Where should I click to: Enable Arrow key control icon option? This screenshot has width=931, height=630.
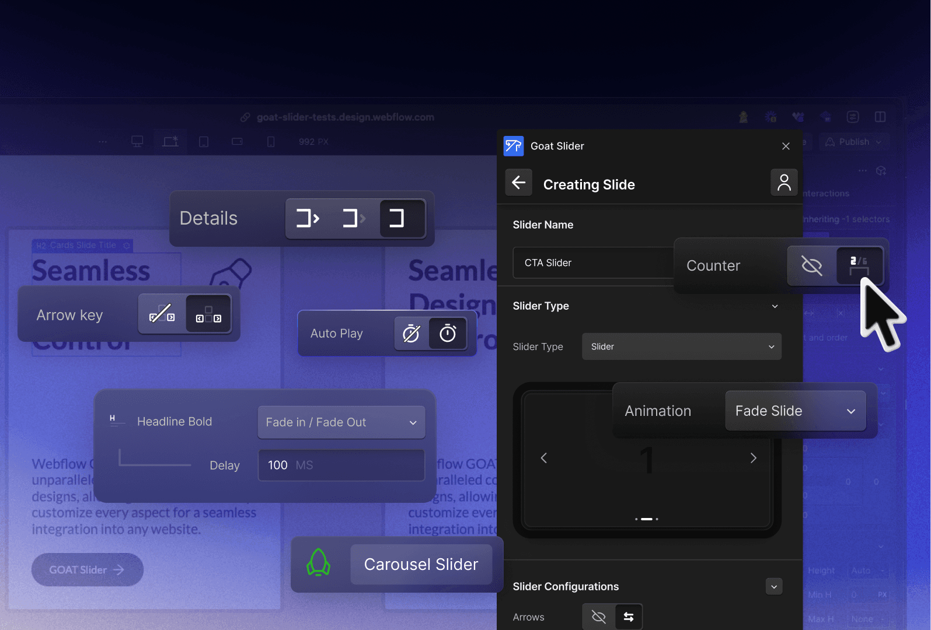(208, 314)
